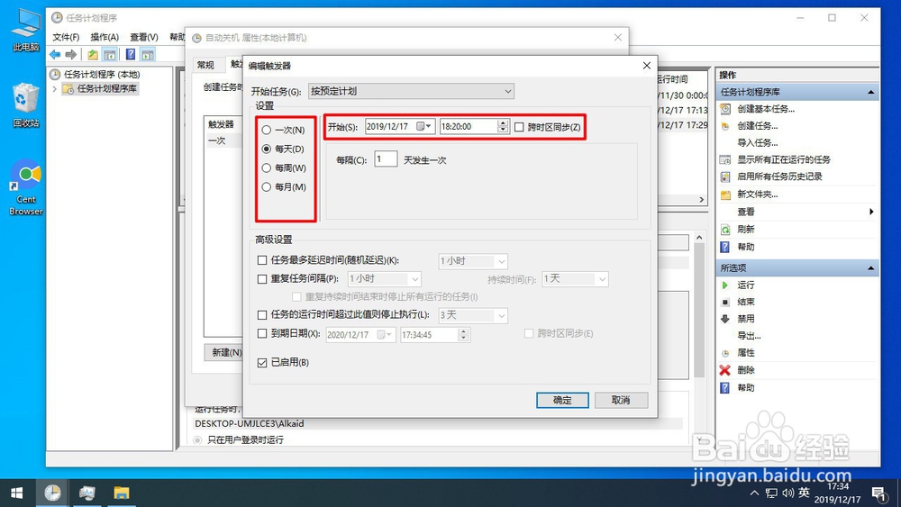
Task: Select the One time (一次) radio button
Action: tap(266, 131)
